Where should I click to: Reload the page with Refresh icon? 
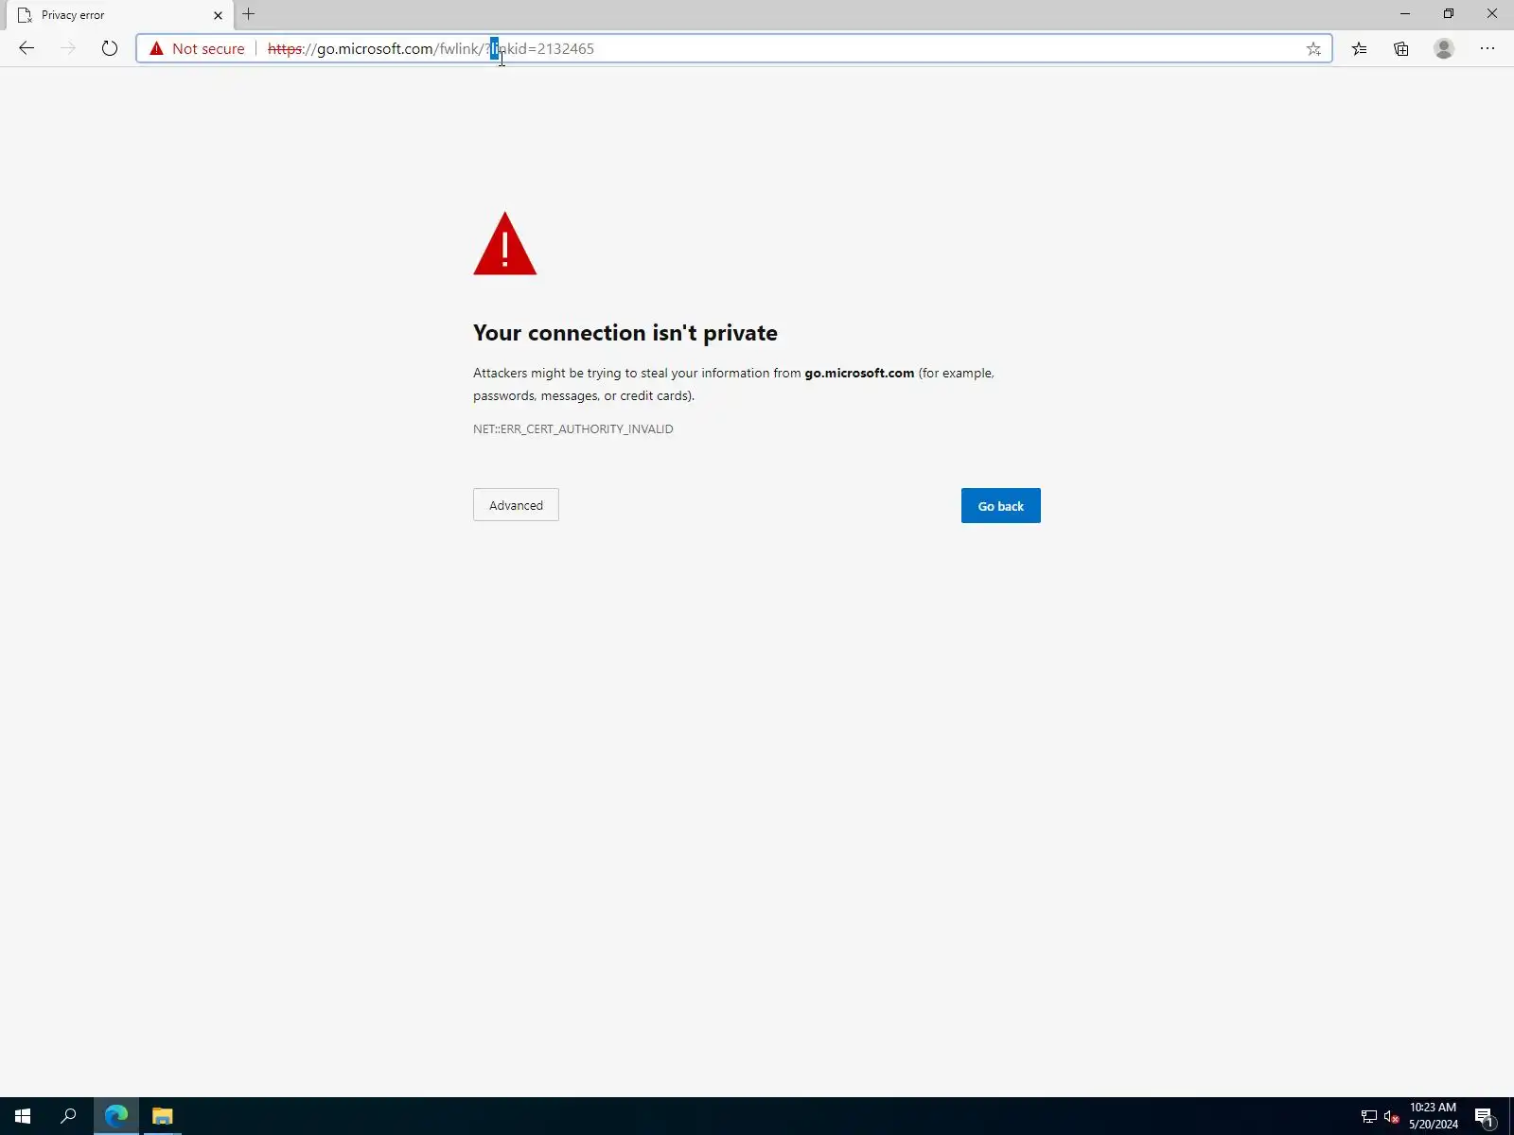click(110, 48)
